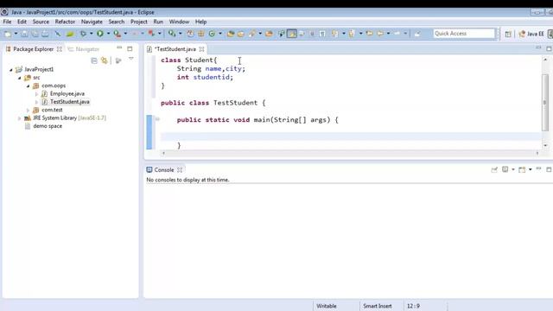This screenshot has height=311, width=553.
Task: Collapse main method fold marker
Action: coord(157,119)
